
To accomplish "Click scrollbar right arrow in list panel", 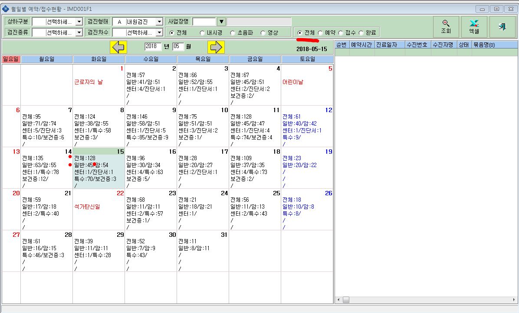I will (x=514, y=300).
